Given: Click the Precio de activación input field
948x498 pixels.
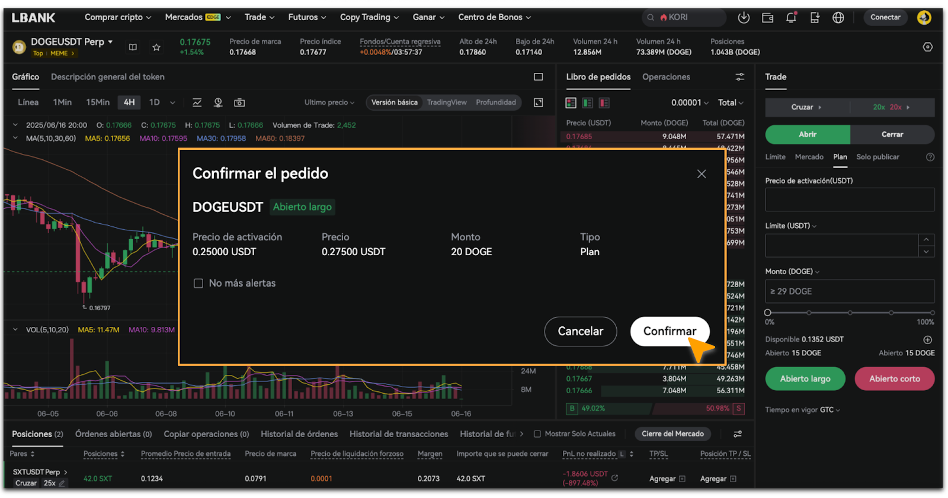Looking at the screenshot, I should coord(849,200).
